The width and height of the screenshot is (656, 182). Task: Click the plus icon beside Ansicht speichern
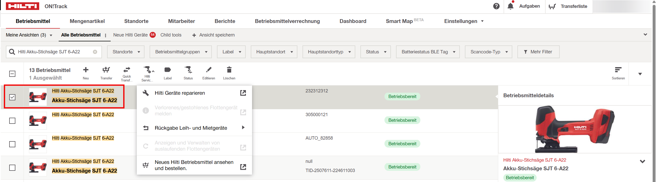(x=194, y=35)
